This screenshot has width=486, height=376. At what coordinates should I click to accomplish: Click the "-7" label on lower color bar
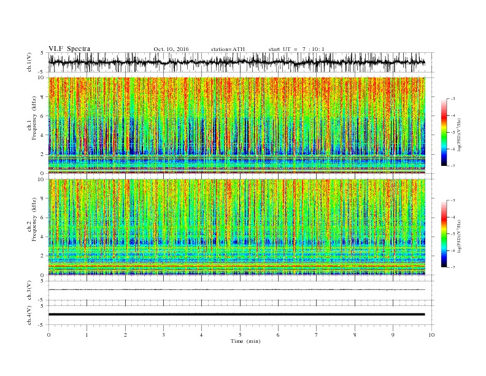(x=453, y=267)
